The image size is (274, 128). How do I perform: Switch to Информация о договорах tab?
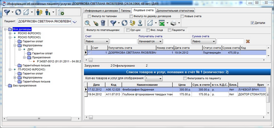pos(101,11)
